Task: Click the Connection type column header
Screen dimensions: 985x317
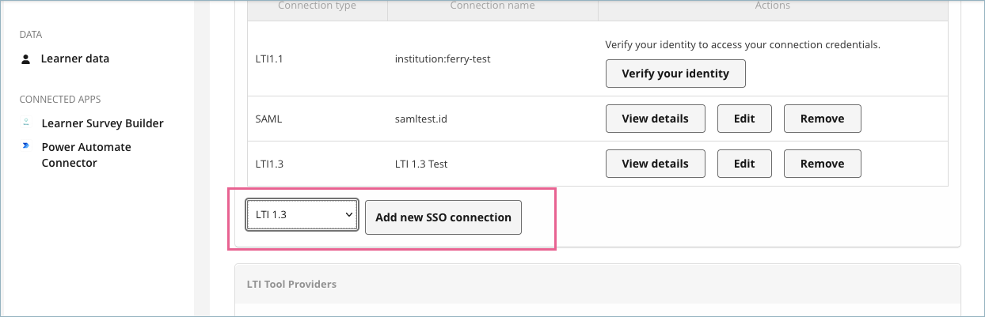Action: (x=317, y=6)
